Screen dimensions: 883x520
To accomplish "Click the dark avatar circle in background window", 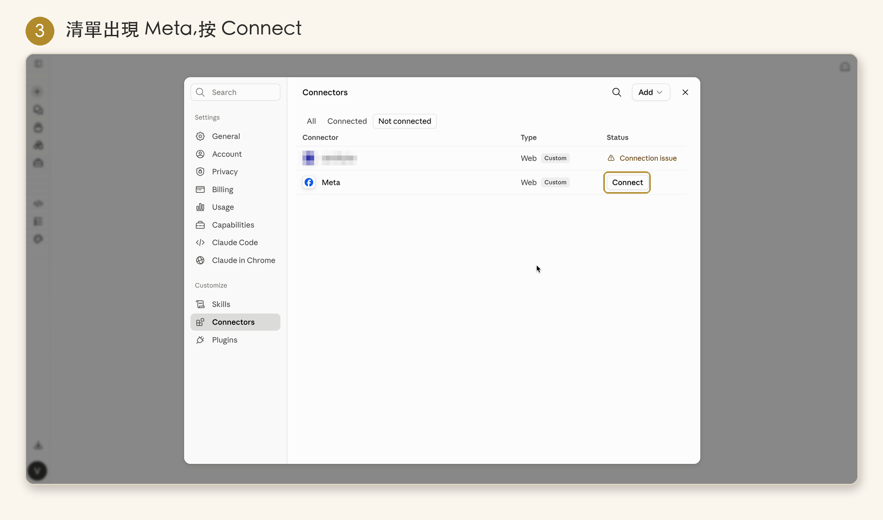I will pos(38,471).
